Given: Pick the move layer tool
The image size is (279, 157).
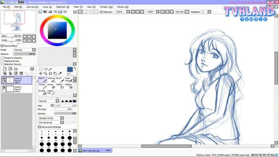Looking at the screenshot, I should [x=41, y=73].
